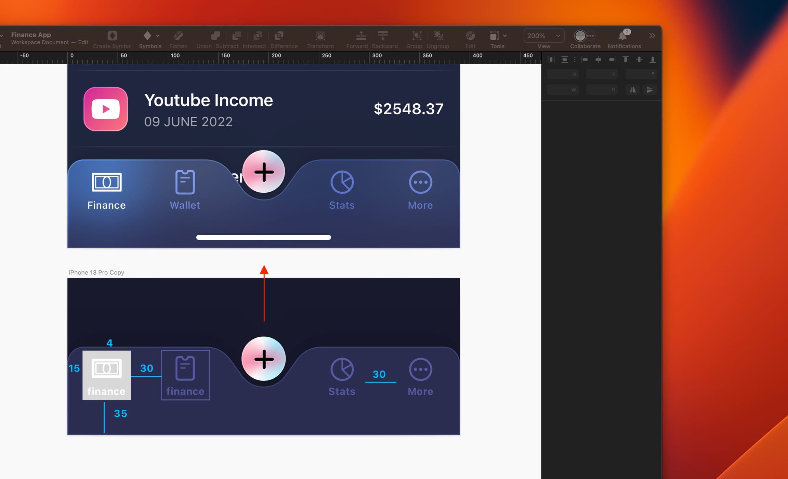Image resolution: width=788 pixels, height=479 pixels.
Task: Open the Notifications bell
Action: click(x=622, y=36)
